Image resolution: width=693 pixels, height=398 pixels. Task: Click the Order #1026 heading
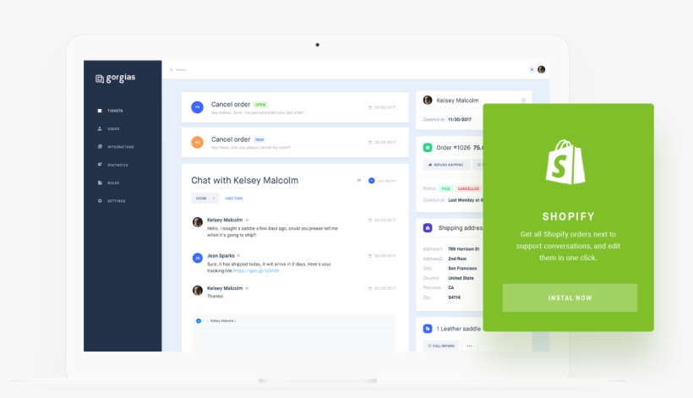454,148
